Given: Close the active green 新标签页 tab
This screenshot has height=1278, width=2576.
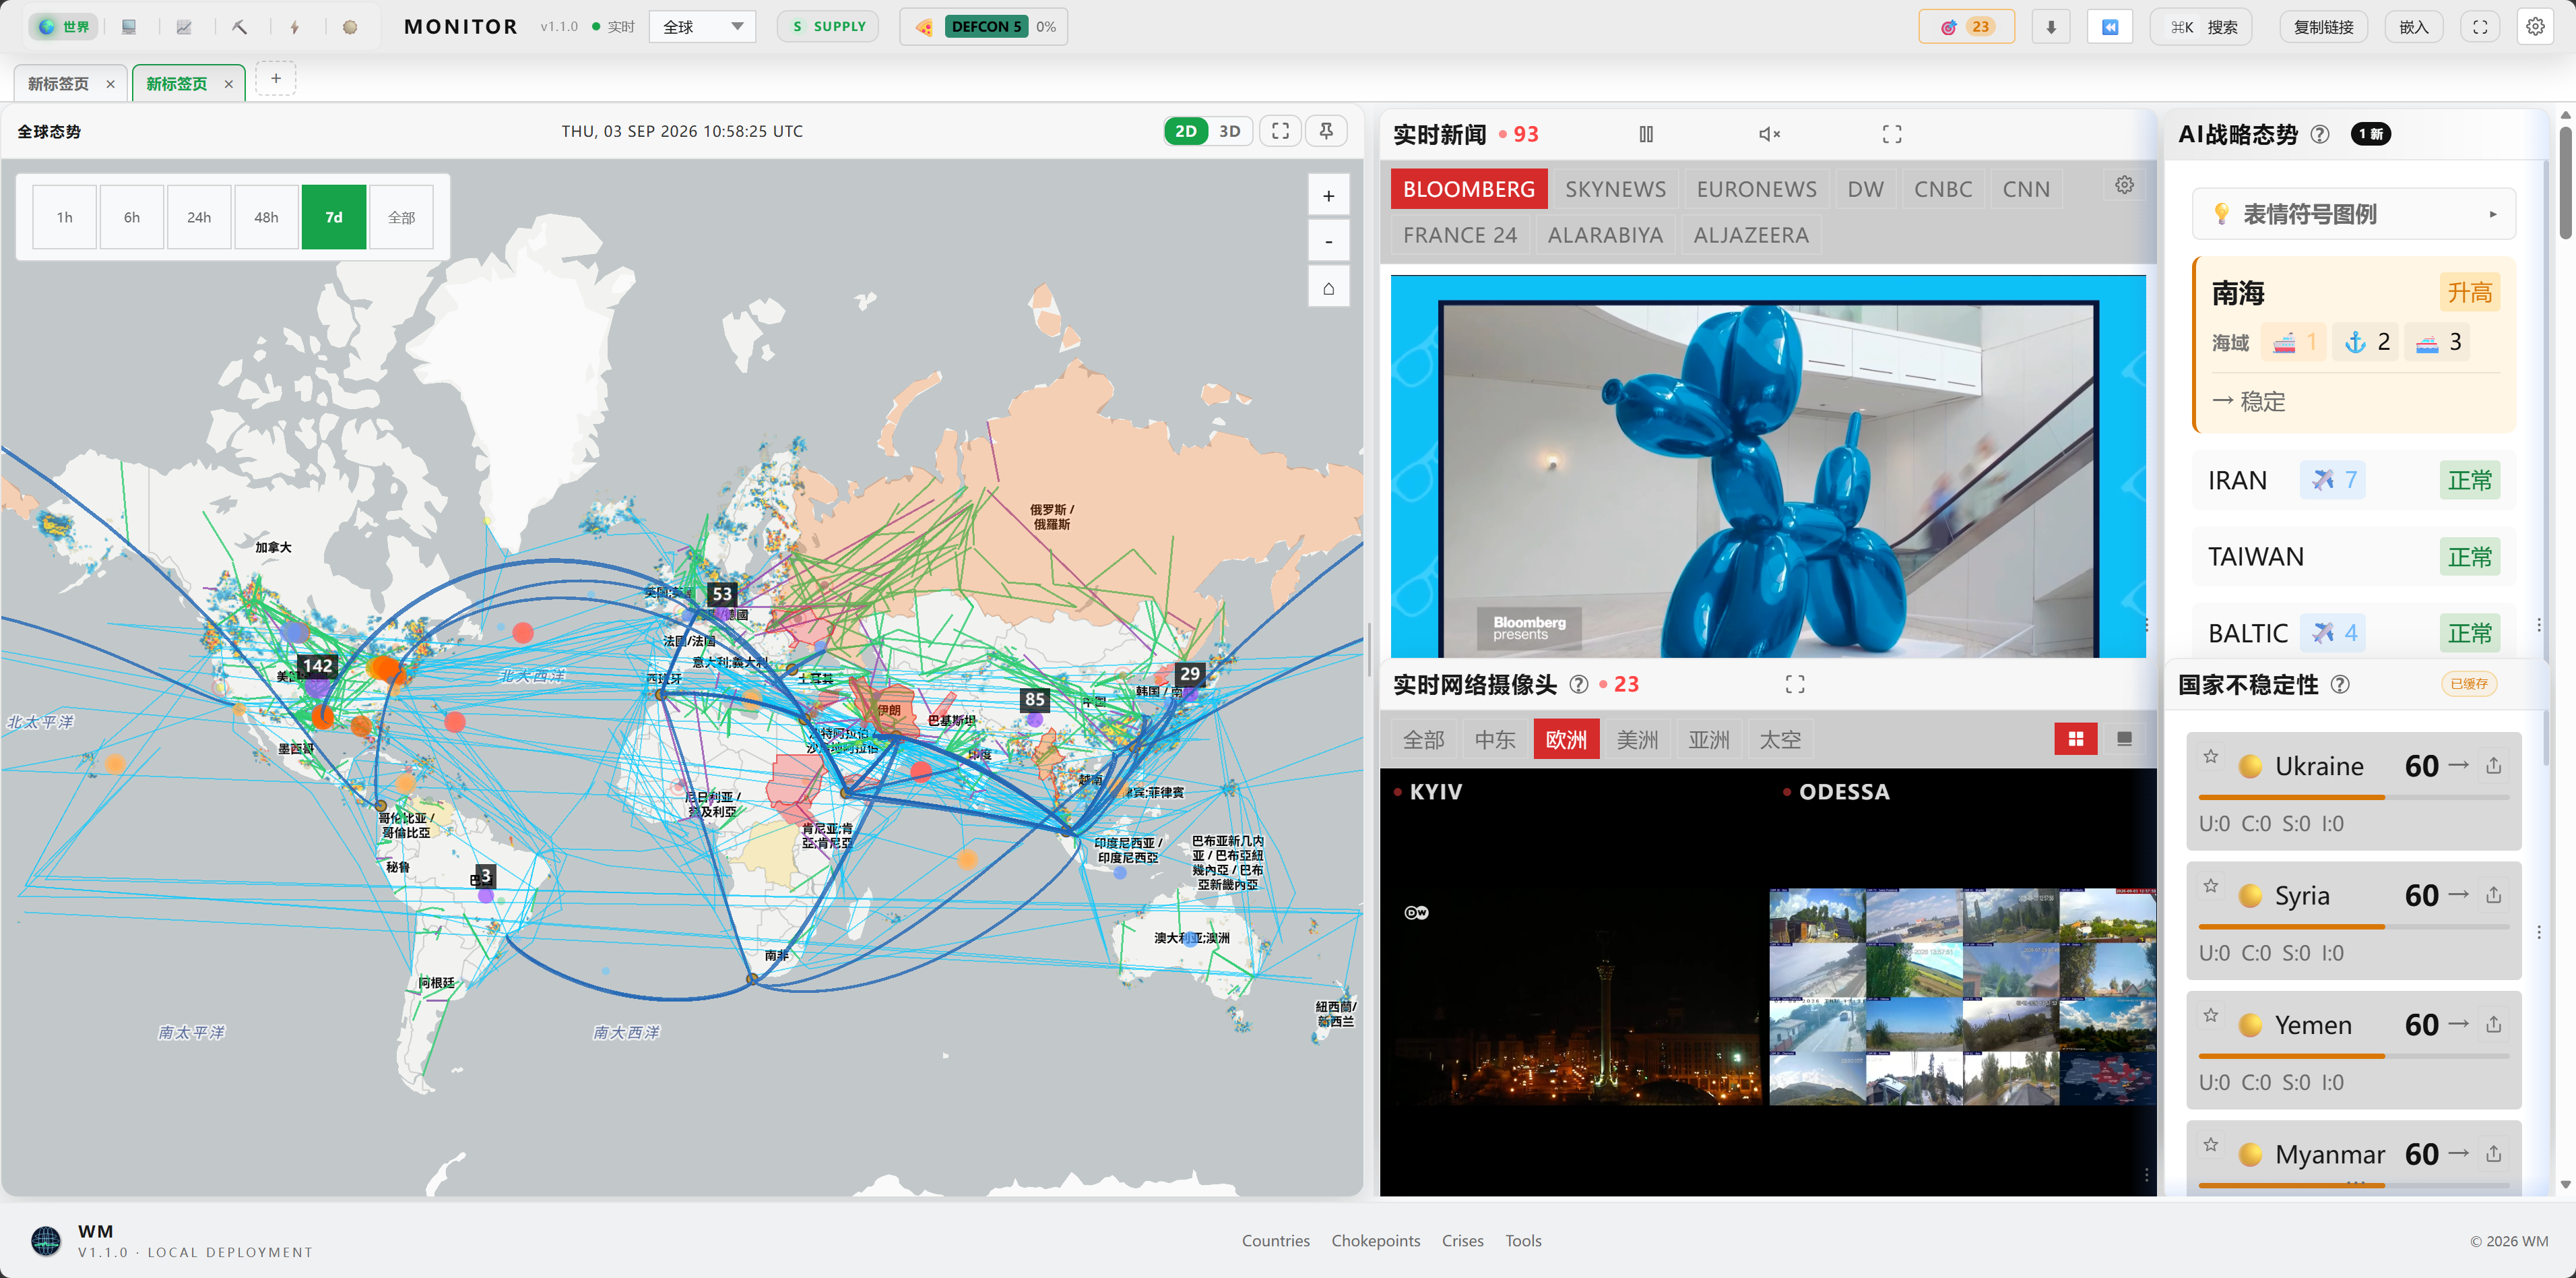Looking at the screenshot, I should click(228, 84).
